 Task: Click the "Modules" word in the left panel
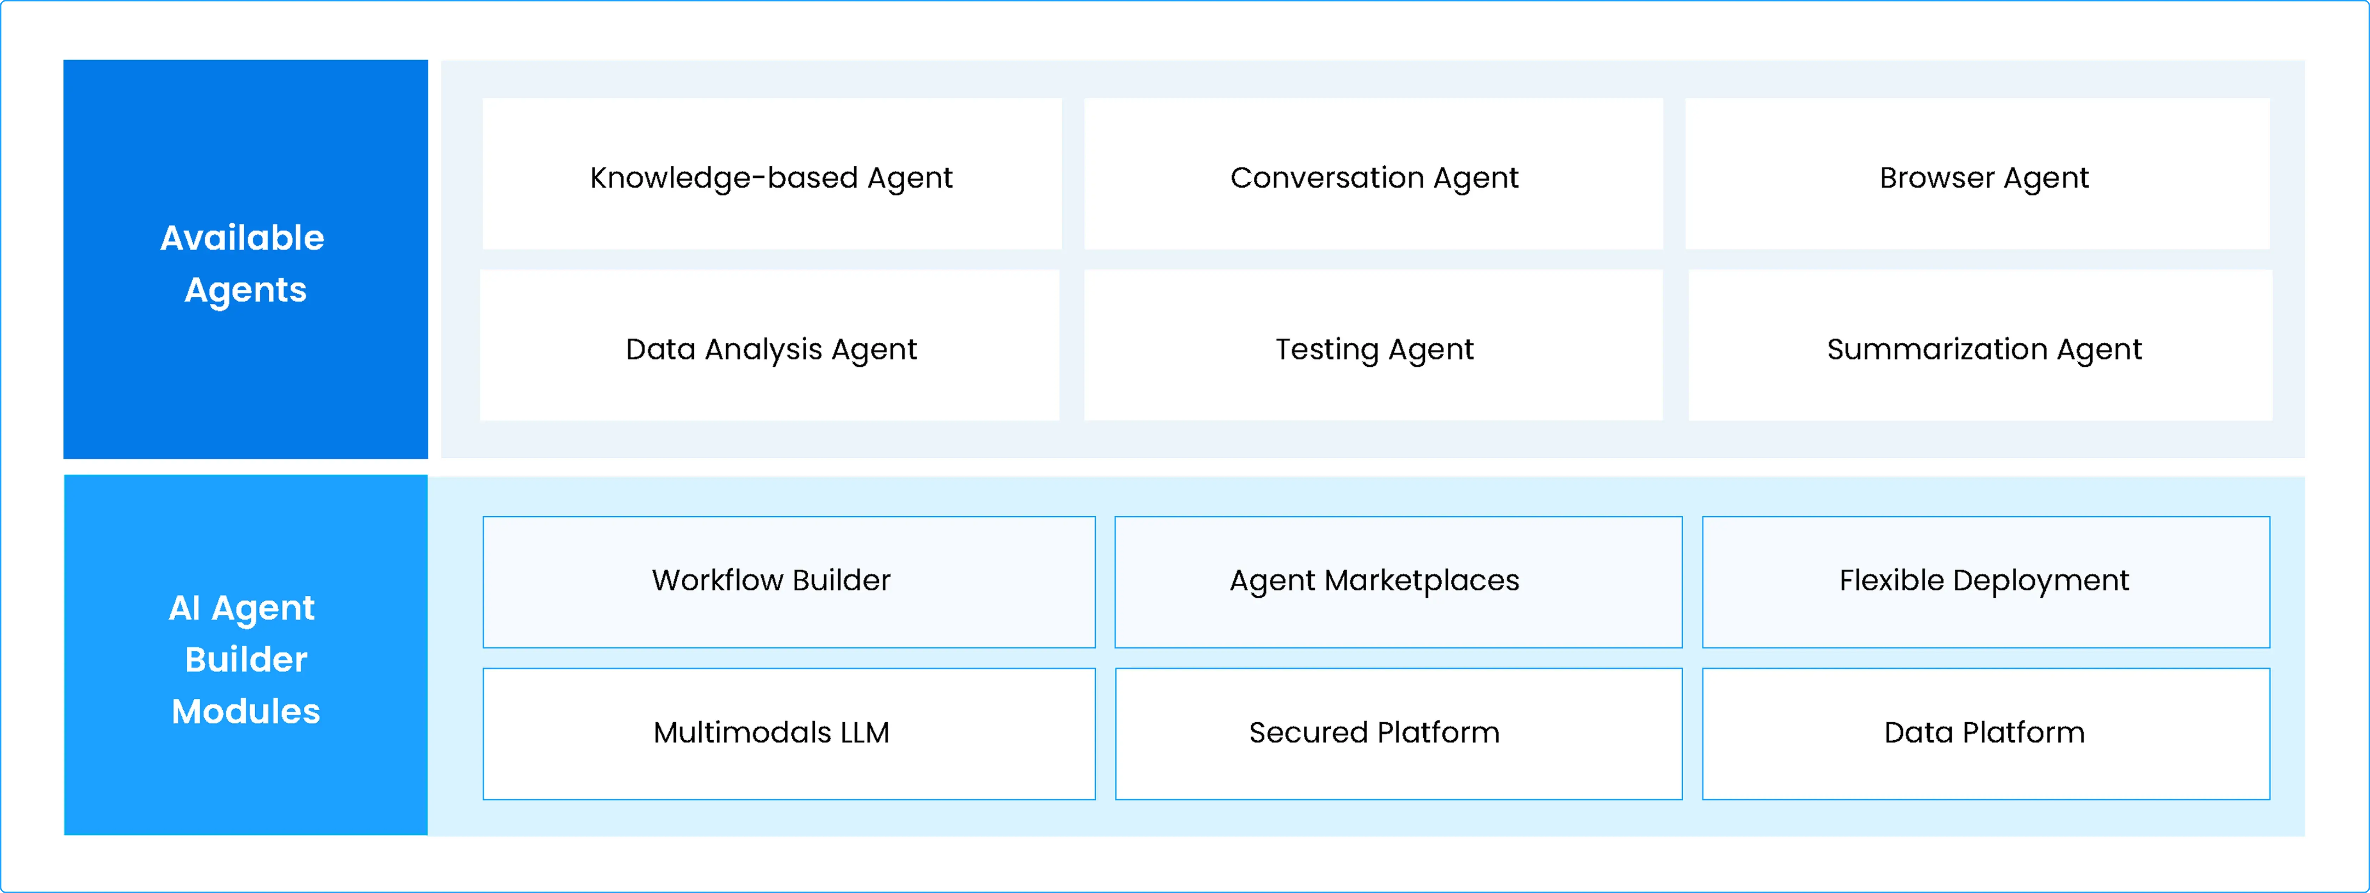[x=246, y=712]
